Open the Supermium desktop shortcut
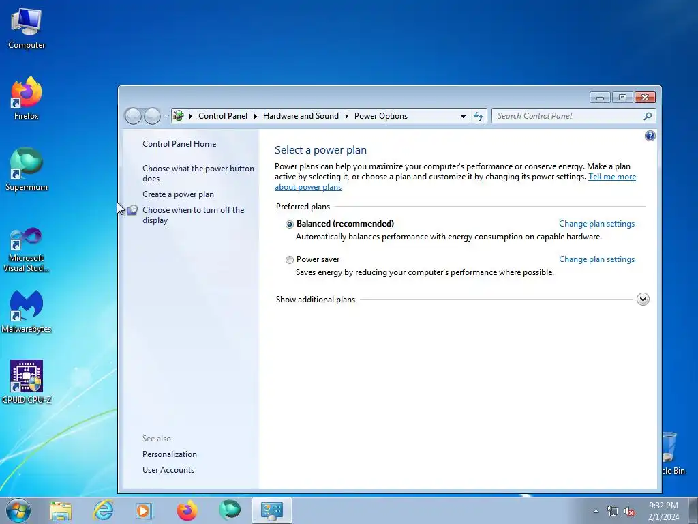 click(27, 169)
